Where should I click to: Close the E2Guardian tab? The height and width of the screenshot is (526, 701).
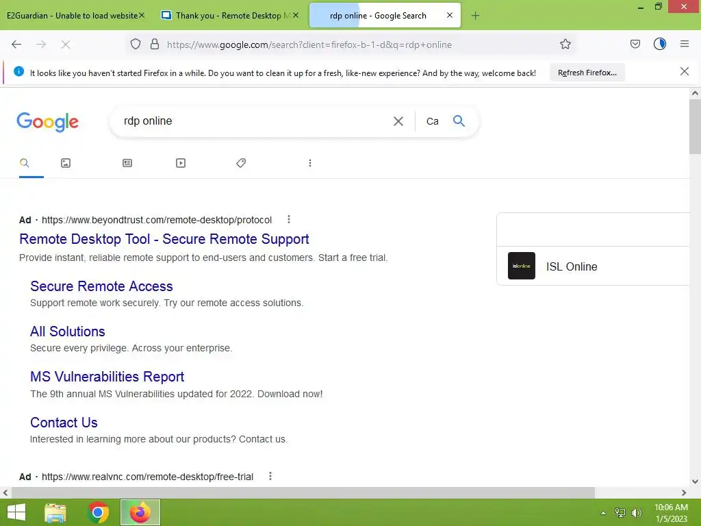coord(142,15)
